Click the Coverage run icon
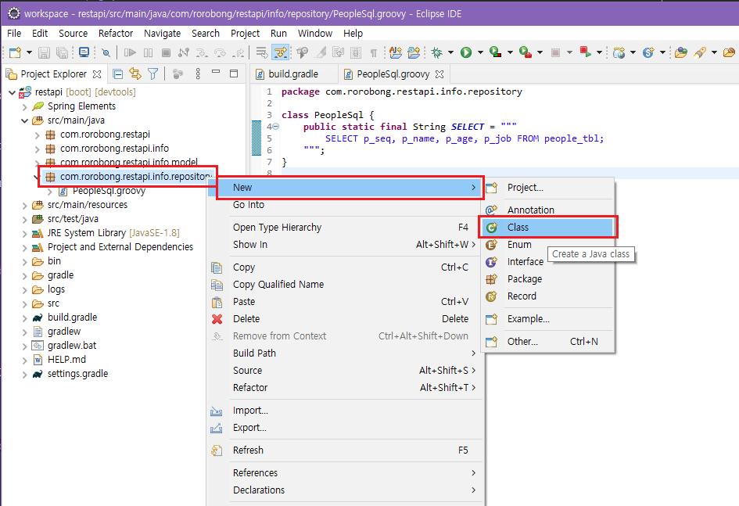 coord(495,52)
